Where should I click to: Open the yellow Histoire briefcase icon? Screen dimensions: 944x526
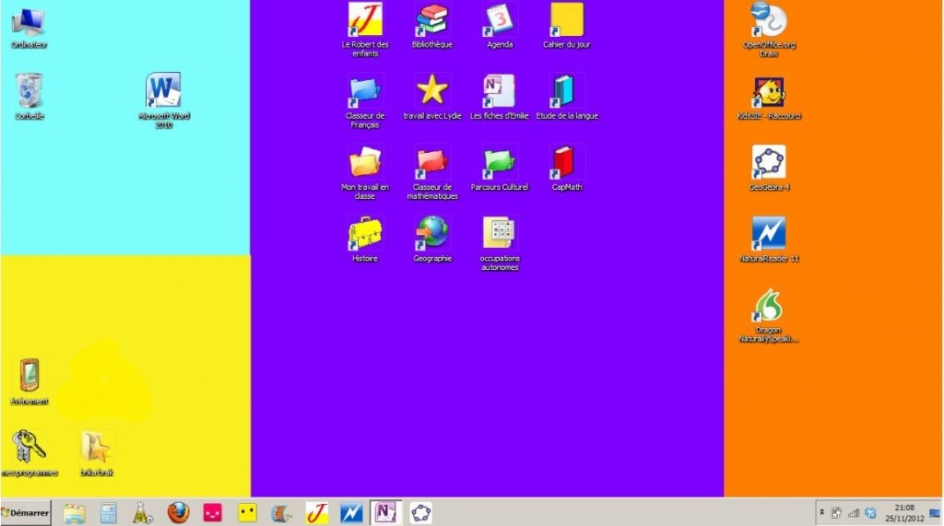365,234
